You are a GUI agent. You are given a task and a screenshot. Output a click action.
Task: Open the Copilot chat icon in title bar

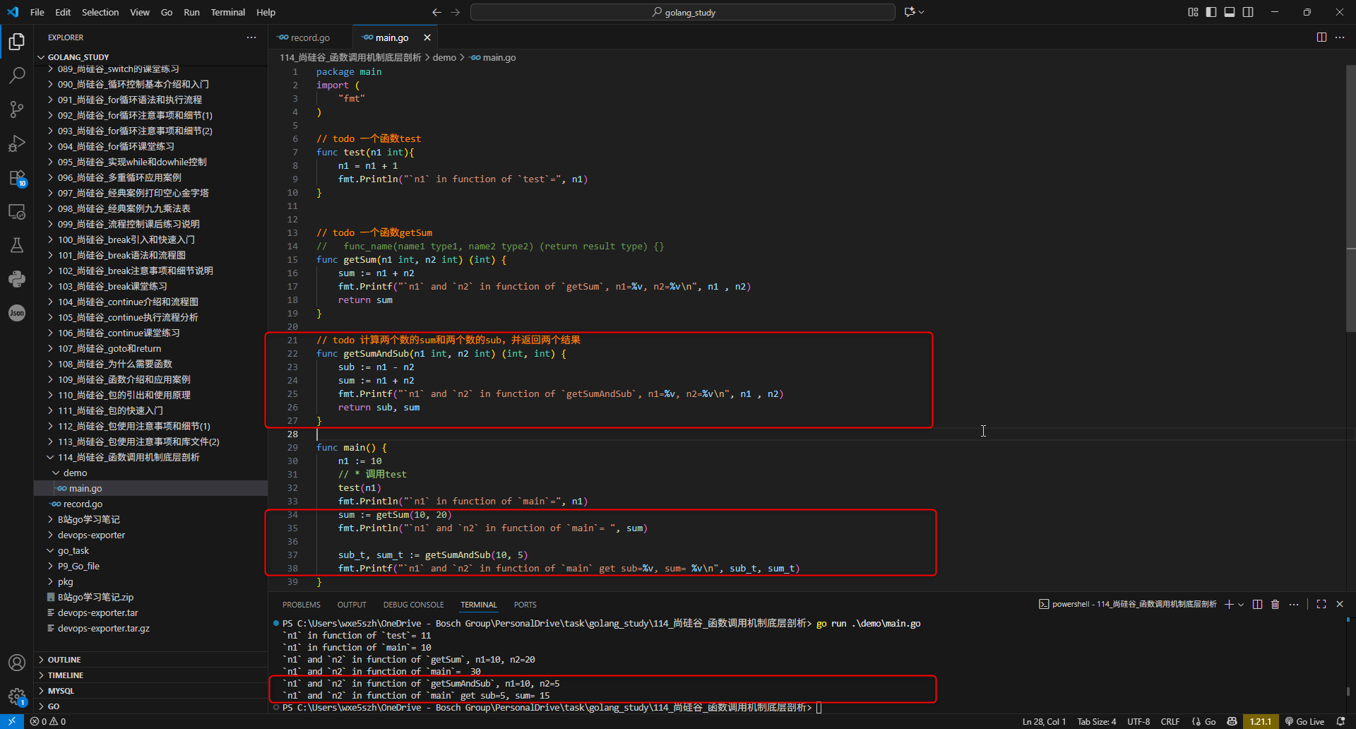(910, 12)
